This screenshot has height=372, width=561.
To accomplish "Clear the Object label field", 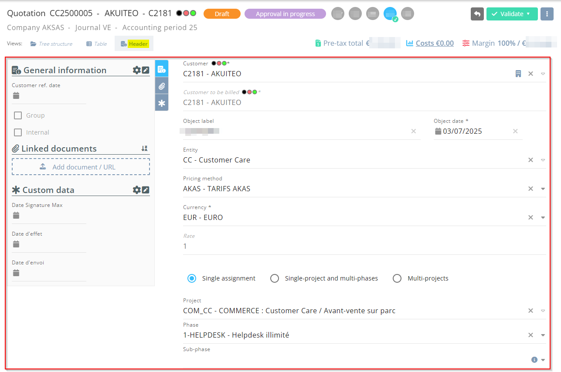I will tap(414, 131).
